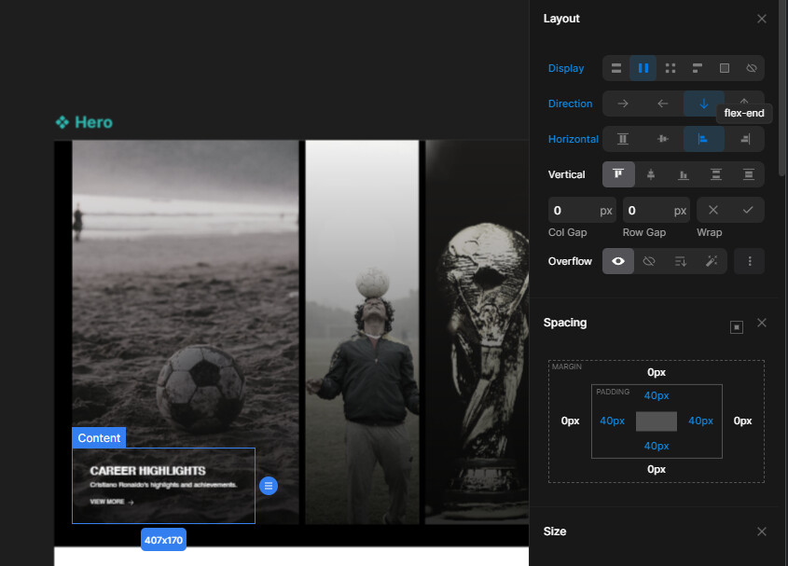Open Col Gap px unit selector

[606, 211]
